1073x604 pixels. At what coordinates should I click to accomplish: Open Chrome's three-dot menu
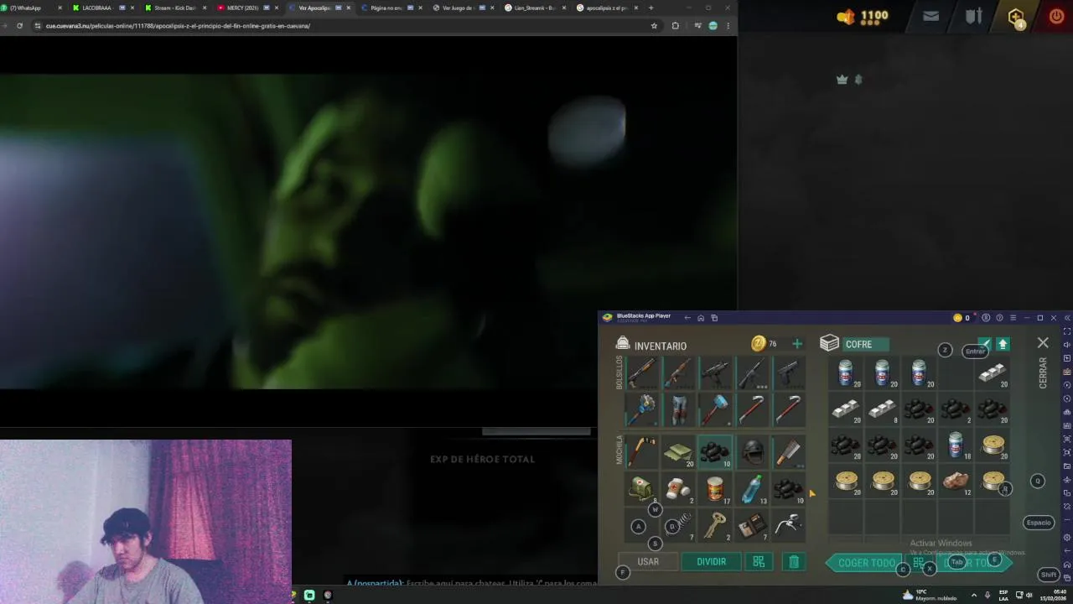[x=728, y=26]
